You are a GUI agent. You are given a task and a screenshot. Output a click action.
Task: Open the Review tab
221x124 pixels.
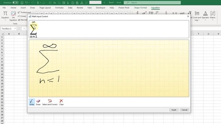[x=80, y=8]
